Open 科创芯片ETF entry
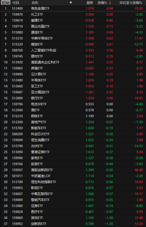Image resolution: width=146 pixels, height=227 pixels. tap(40, 134)
